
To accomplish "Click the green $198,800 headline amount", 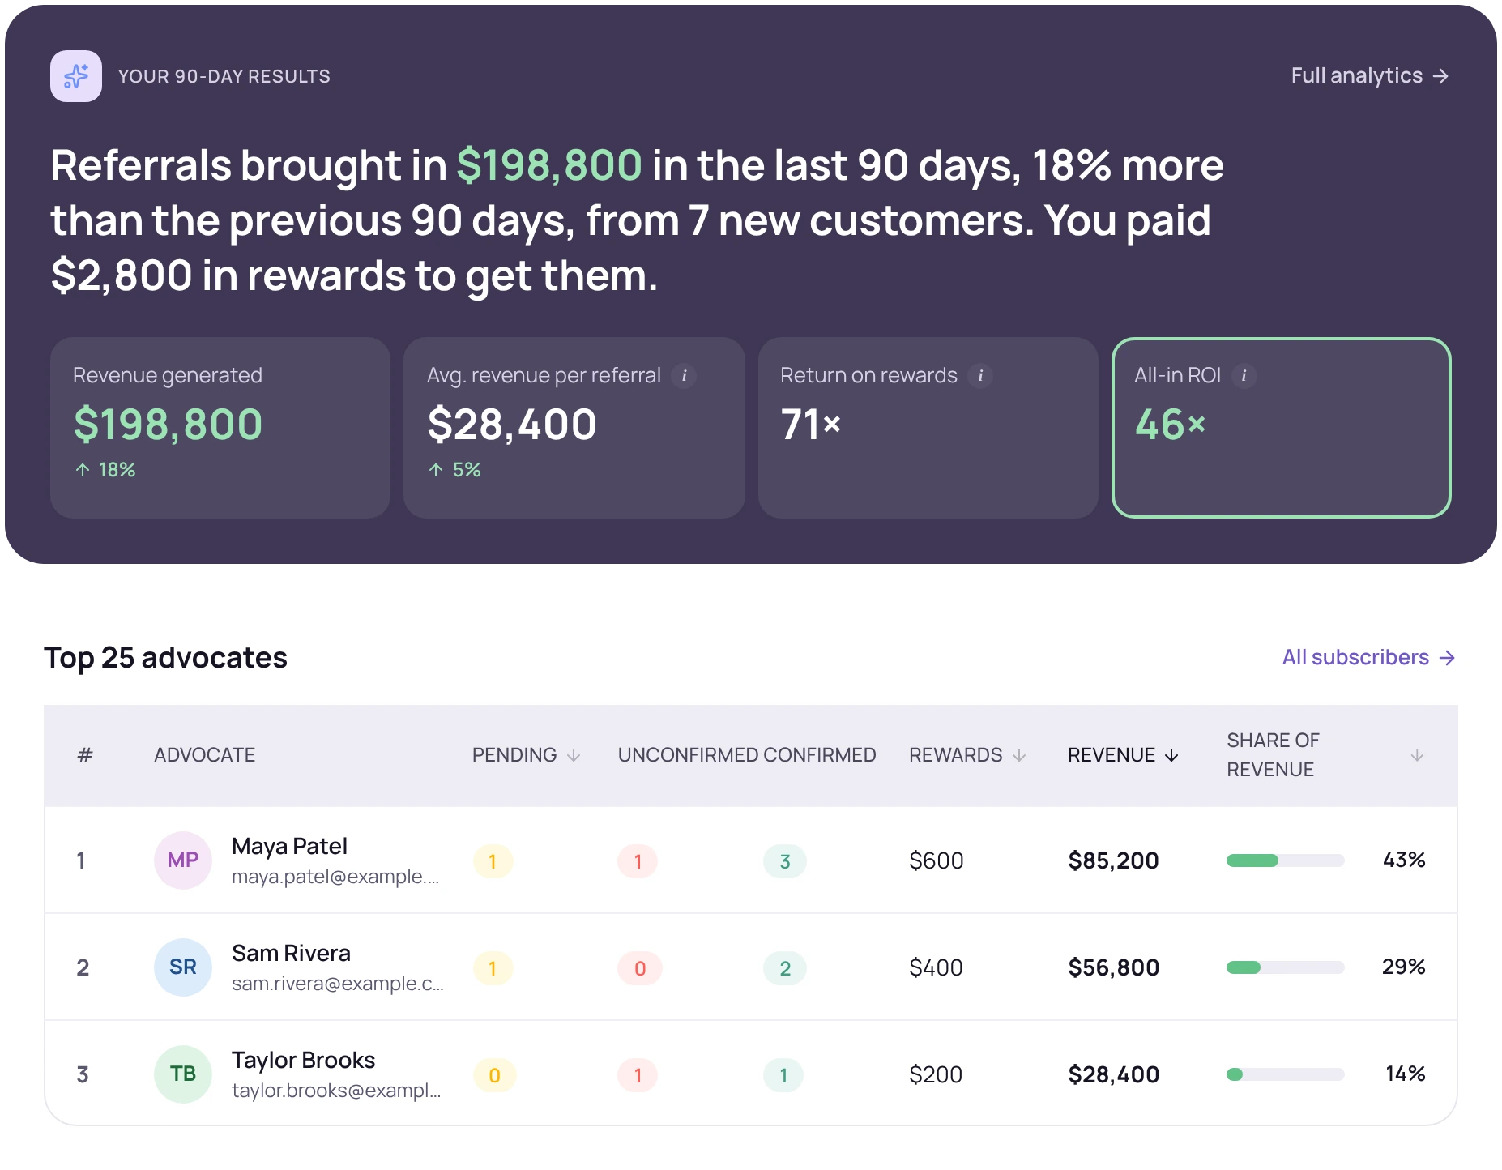I will (549, 165).
